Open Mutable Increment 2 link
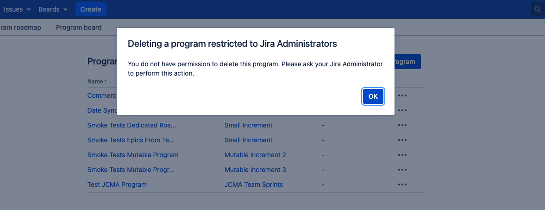Screen dimensions: 545x210 tap(255, 155)
